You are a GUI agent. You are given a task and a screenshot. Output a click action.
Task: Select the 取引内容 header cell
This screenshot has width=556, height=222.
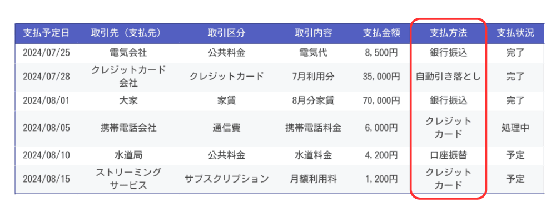(x=313, y=33)
